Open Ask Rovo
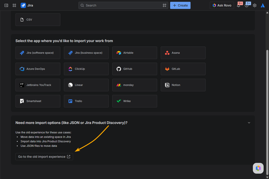 [222, 5]
